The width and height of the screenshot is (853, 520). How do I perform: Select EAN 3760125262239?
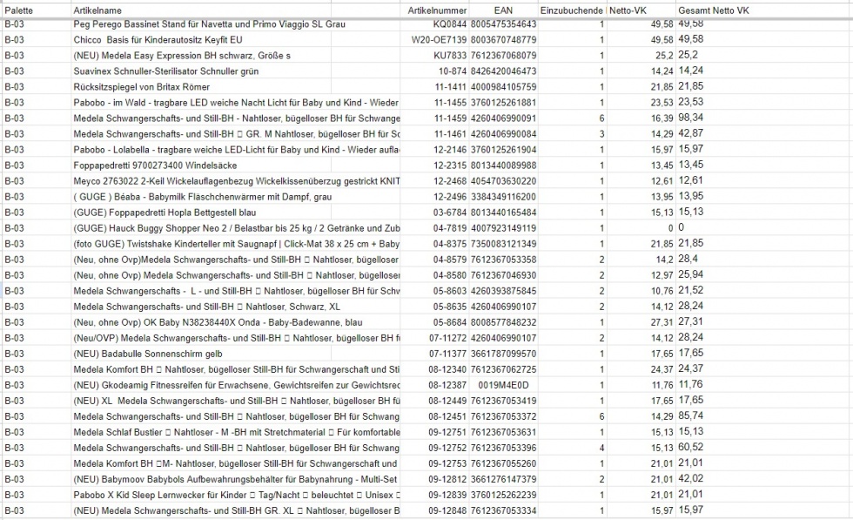(x=503, y=496)
